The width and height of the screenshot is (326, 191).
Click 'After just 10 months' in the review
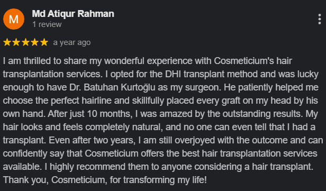pos(89,114)
